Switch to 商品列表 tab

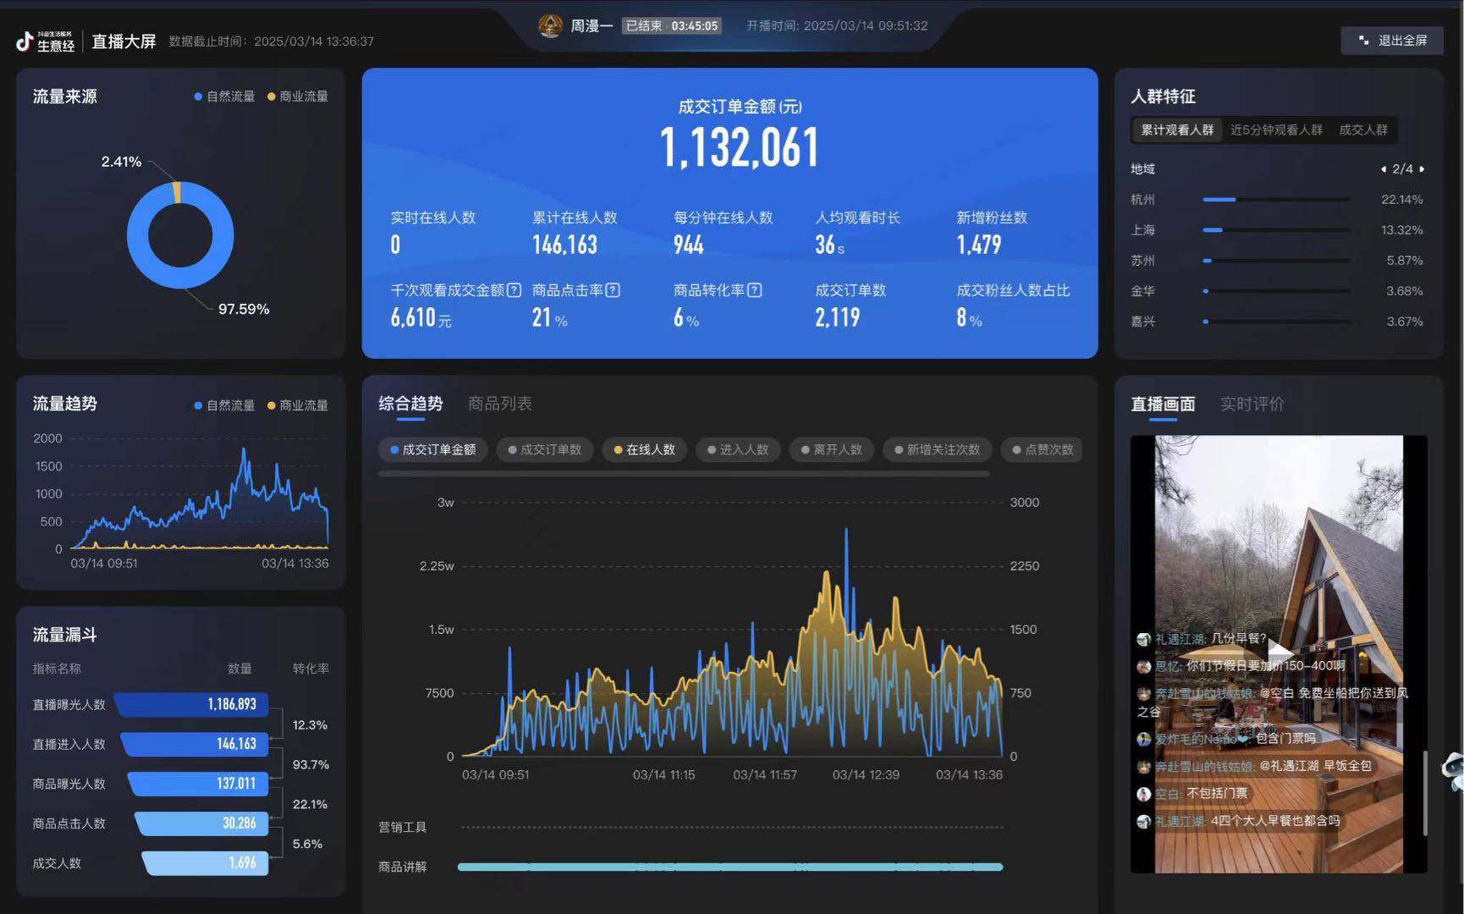499,404
